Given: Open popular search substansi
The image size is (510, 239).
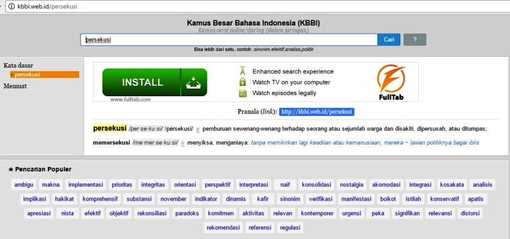Looking at the screenshot, I should pos(139,199).
